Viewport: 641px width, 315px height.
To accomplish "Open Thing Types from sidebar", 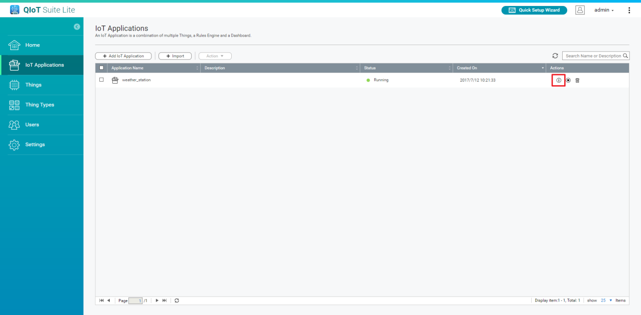I will (x=40, y=105).
